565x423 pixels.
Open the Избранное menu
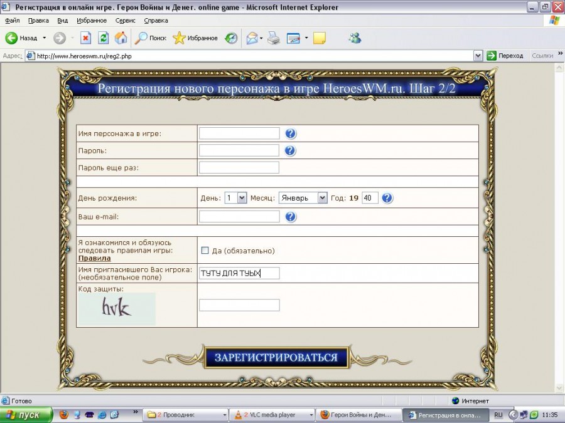click(92, 21)
